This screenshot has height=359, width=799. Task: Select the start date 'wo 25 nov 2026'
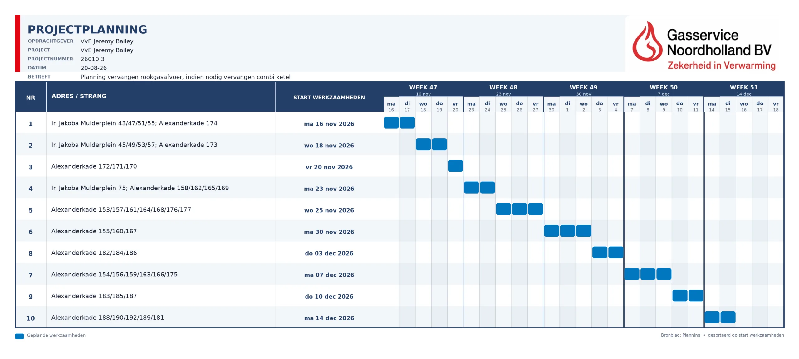pos(329,210)
